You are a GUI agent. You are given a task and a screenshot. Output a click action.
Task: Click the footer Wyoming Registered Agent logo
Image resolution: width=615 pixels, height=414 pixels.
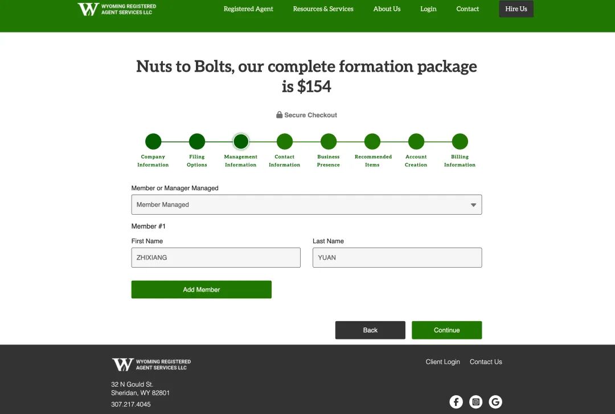151,364
